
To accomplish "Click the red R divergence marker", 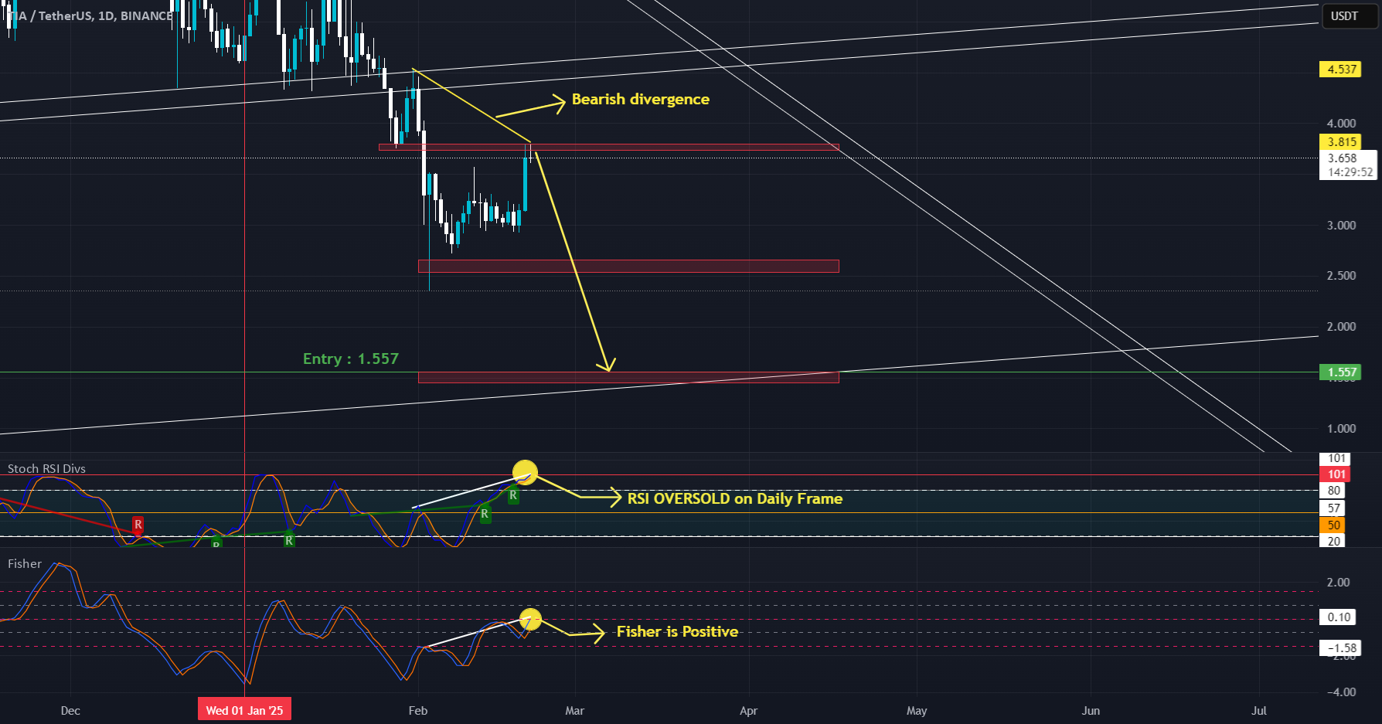I will pos(138,525).
